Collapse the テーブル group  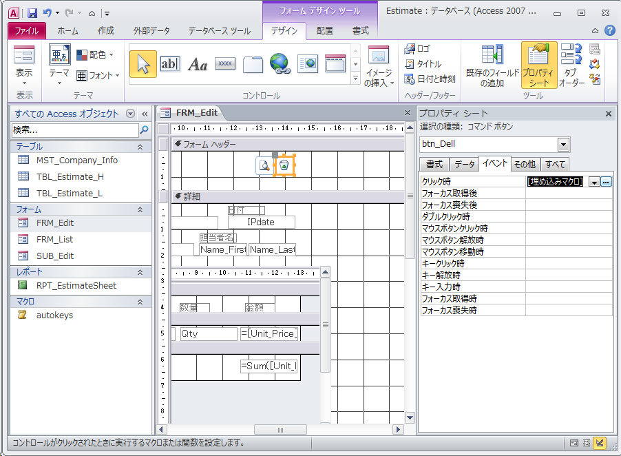click(x=140, y=147)
